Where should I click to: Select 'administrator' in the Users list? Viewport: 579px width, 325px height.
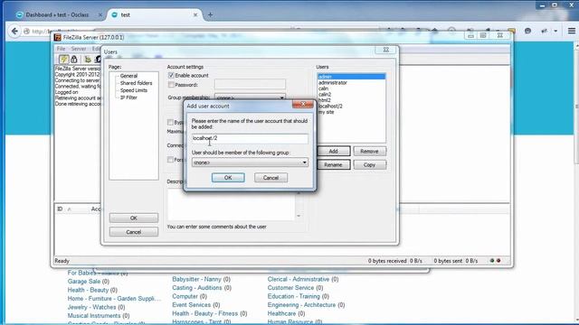352,82
